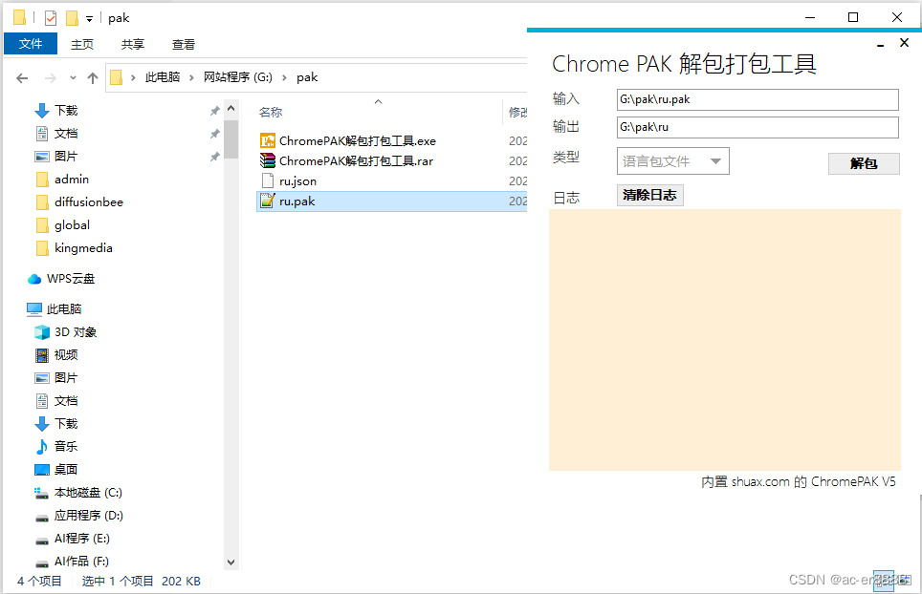Click the blue 下载 arrow icon under quick access

pyautogui.click(x=42, y=111)
